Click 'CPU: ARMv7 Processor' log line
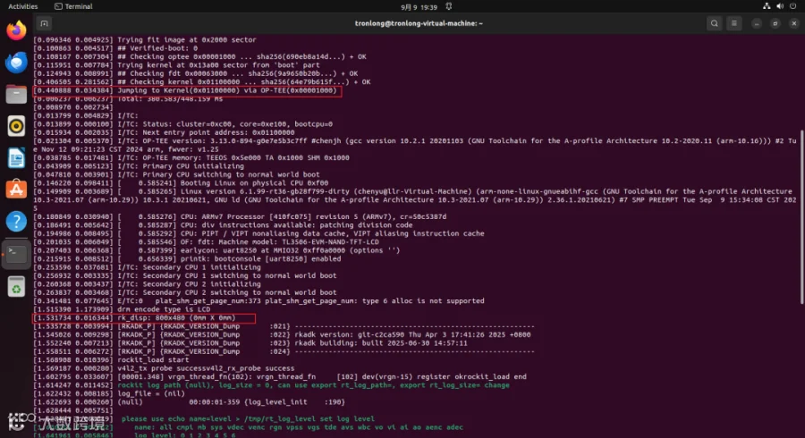Screen dimensions: 805x438 click(x=241, y=217)
